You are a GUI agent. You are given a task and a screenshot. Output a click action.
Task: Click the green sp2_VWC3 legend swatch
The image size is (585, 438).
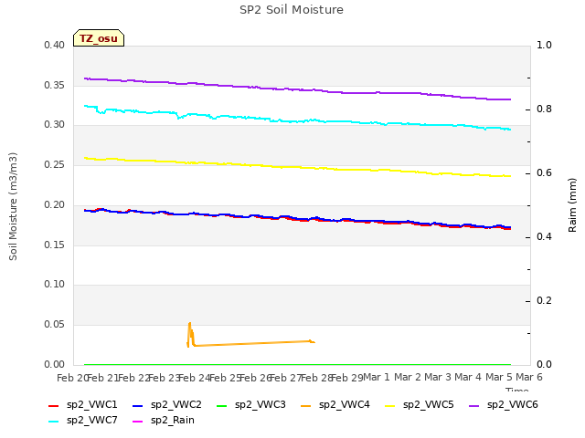221,405
